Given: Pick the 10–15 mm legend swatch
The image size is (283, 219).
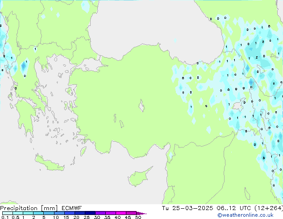Looking at the screenshot, I should [59, 213].
